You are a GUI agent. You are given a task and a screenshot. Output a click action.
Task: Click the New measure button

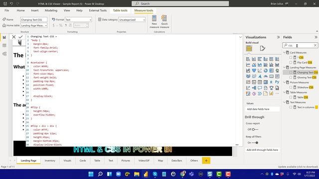coord(154,22)
